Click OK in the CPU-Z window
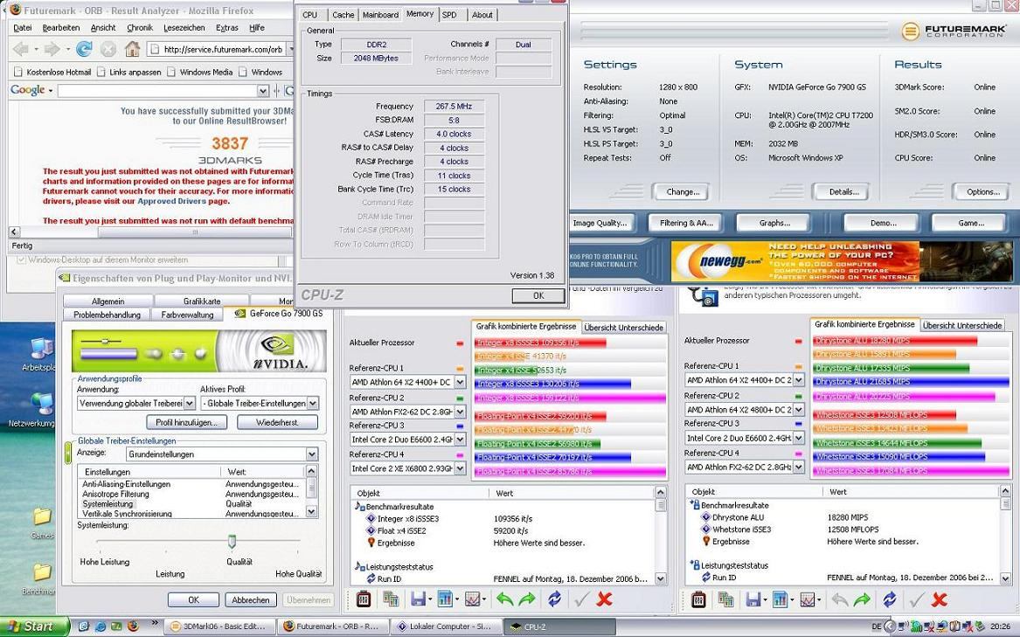This screenshot has width=1020, height=637. coord(538,295)
